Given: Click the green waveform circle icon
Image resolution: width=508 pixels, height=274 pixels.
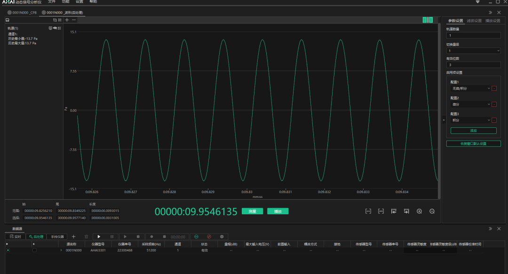Looking at the screenshot, I should (196, 237).
